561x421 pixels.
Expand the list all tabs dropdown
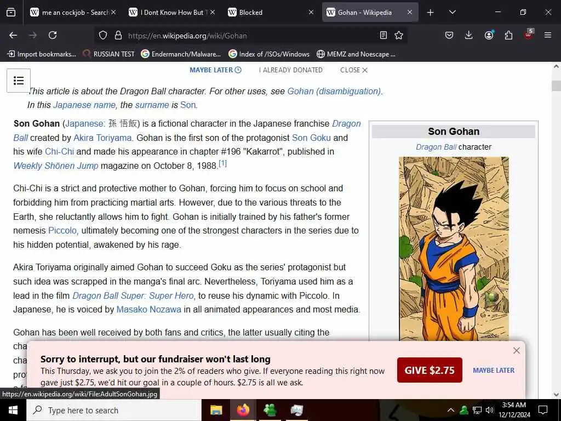click(452, 12)
